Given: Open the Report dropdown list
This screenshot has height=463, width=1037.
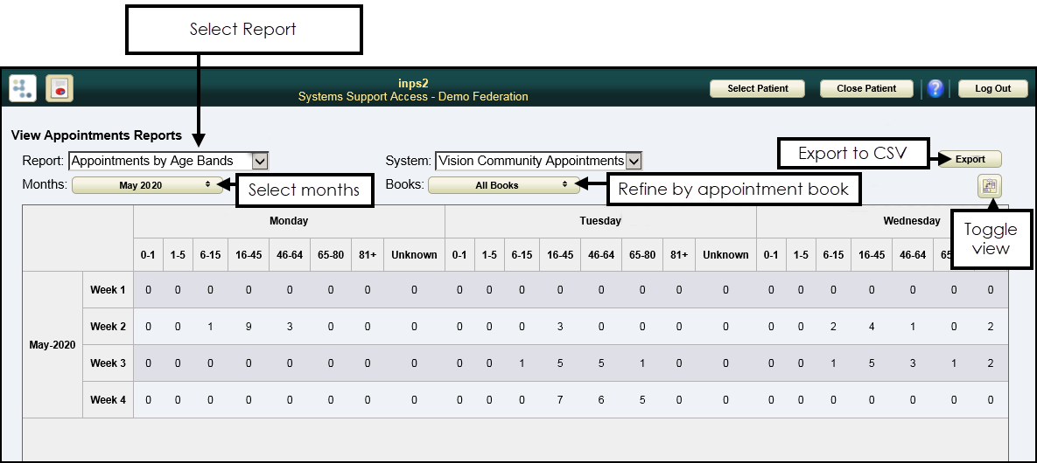Looking at the screenshot, I should [x=259, y=161].
